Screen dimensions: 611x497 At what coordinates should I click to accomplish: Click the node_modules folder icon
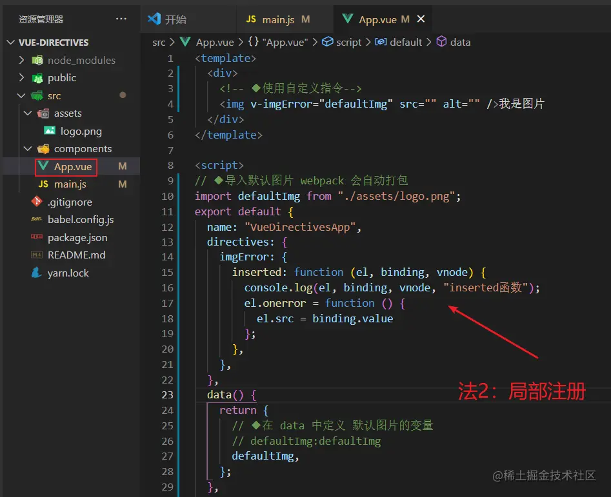point(37,61)
